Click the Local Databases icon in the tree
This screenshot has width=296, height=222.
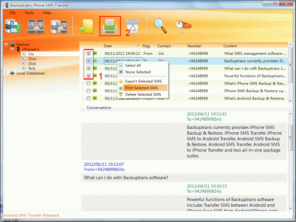(x=12, y=73)
